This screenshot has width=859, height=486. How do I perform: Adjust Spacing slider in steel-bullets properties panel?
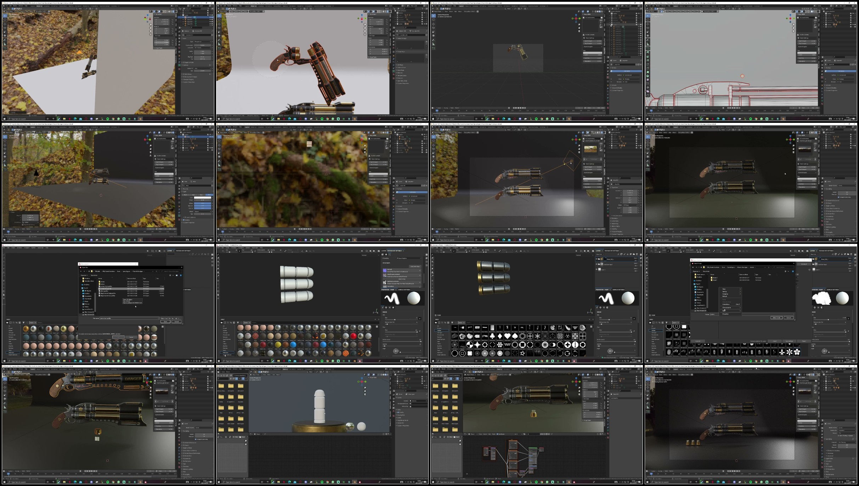click(x=616, y=346)
